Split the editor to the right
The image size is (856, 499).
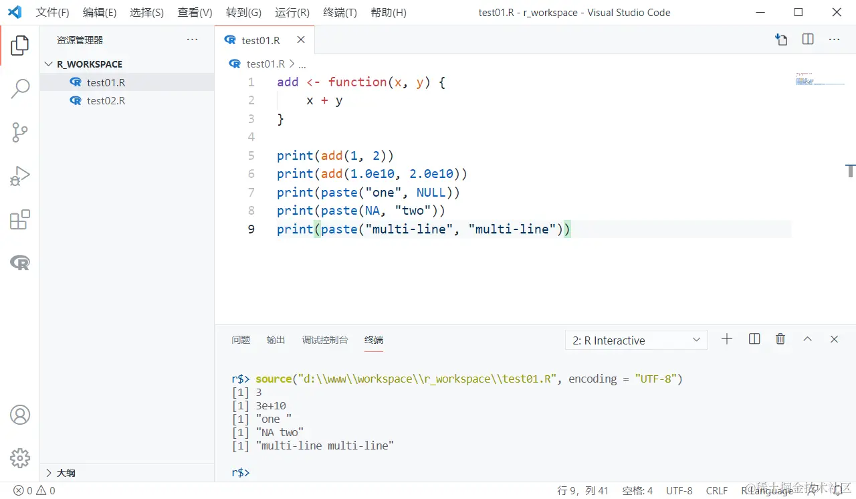[x=808, y=39]
